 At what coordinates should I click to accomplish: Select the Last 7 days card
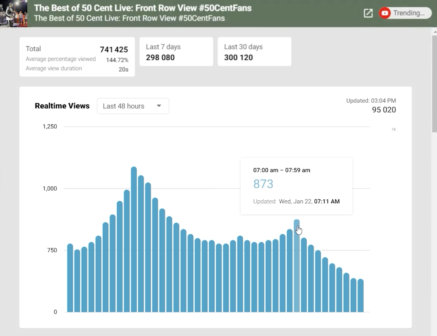(x=176, y=52)
